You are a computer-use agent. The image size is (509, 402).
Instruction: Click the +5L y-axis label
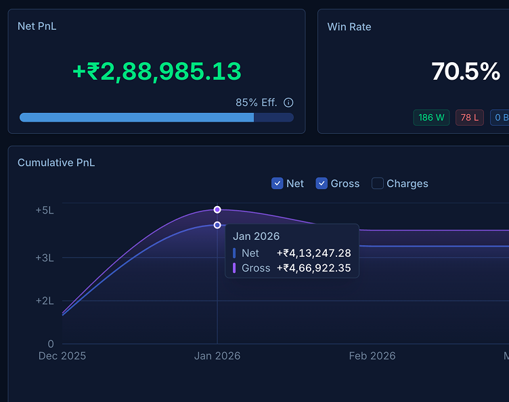point(45,210)
